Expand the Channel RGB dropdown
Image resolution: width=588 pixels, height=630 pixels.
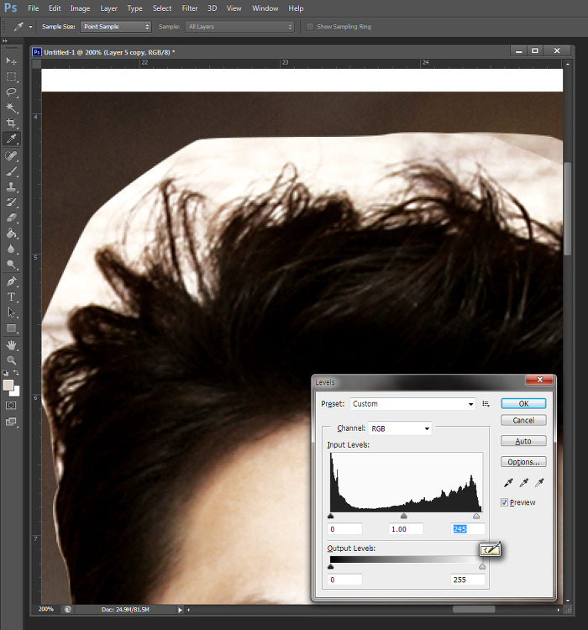[400, 428]
